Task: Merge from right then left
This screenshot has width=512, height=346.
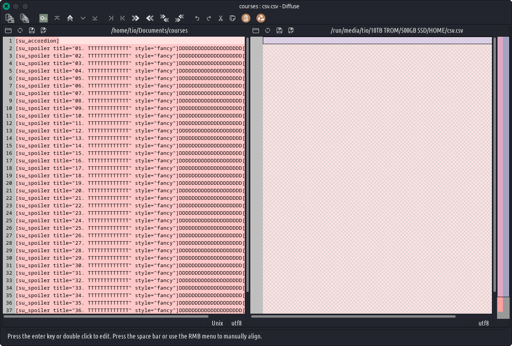Action: pos(179,18)
